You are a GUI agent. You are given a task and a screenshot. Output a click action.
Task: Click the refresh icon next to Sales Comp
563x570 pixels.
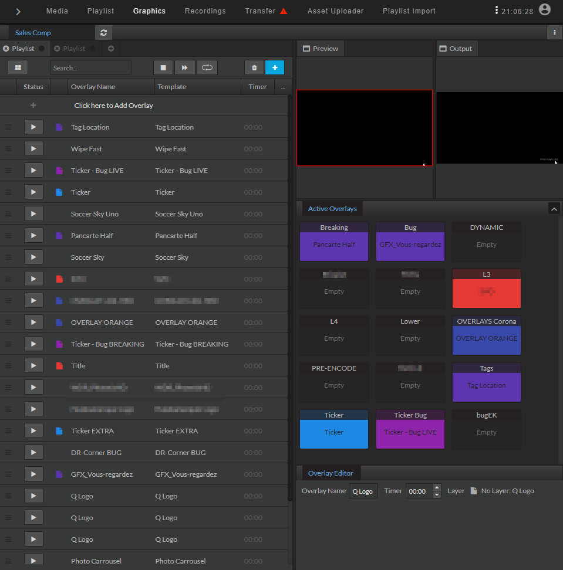pyautogui.click(x=103, y=32)
